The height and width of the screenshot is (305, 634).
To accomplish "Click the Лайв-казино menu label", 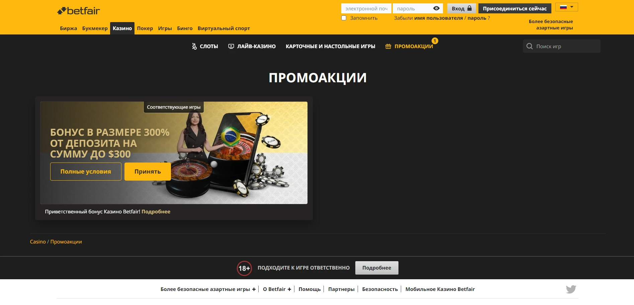I will 256,46.
